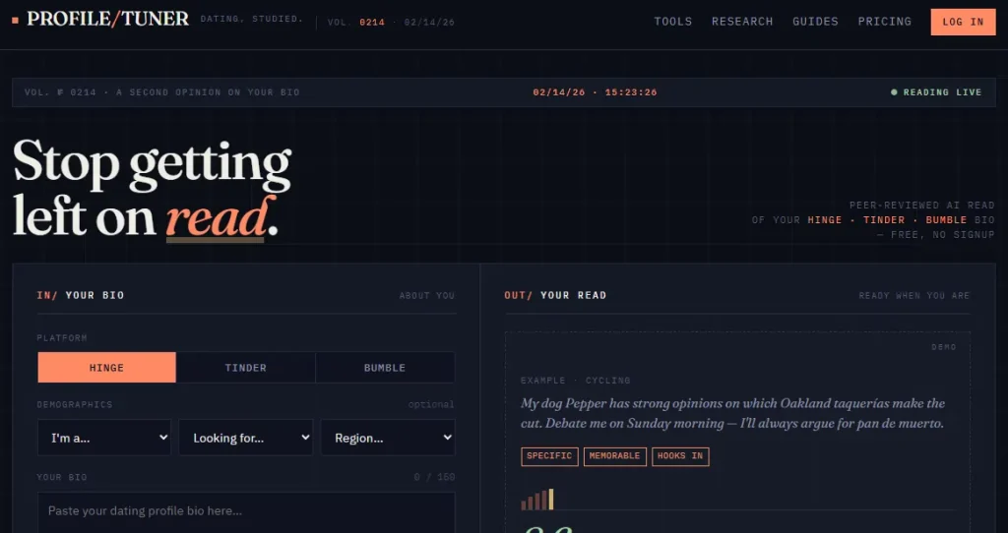Viewport: 1008px width, 533px height.
Task: Open the "I'm a..." dropdown
Action: [104, 438]
